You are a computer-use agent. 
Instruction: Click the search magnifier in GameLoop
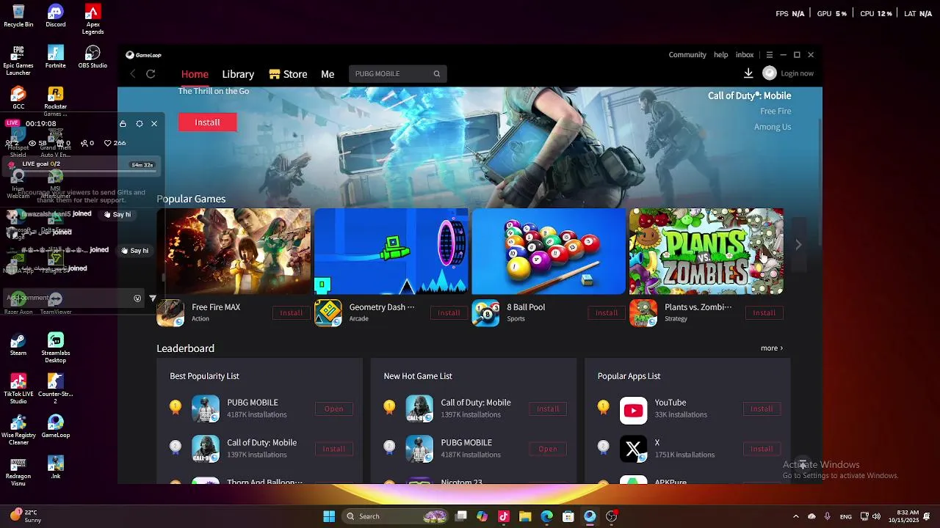click(x=437, y=74)
